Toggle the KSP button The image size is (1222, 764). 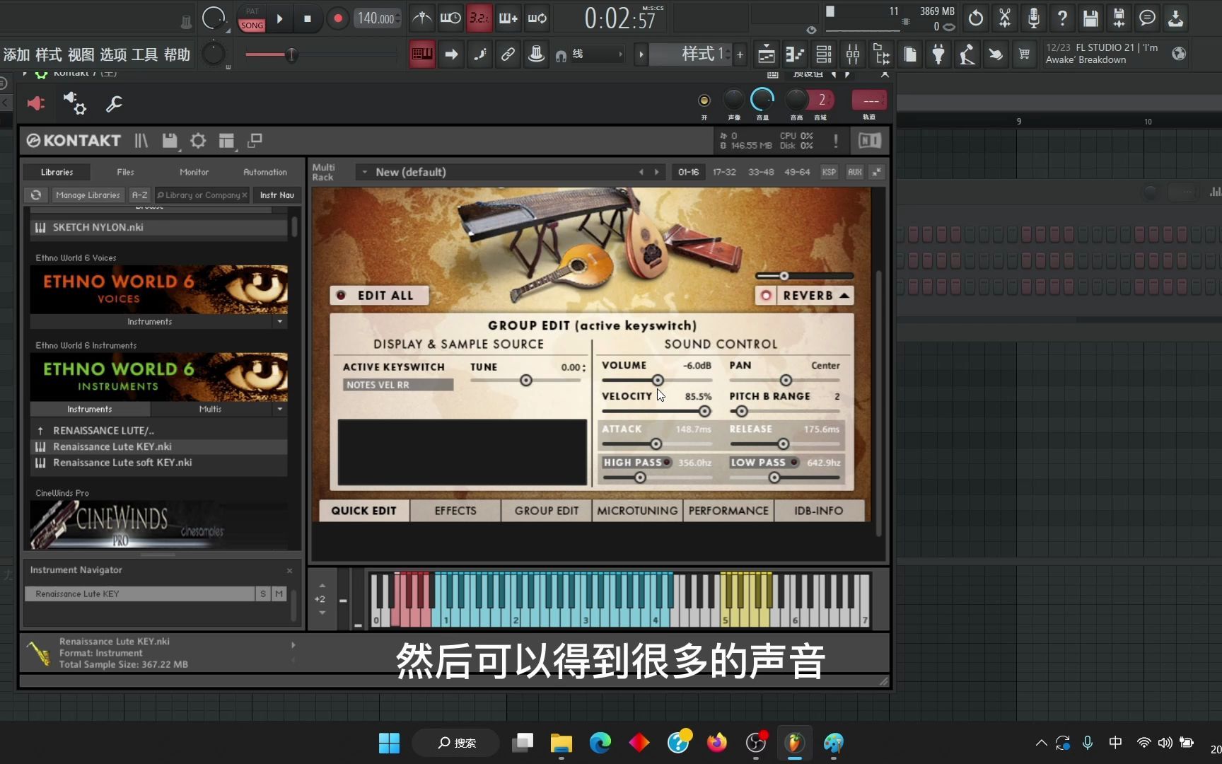pos(829,172)
